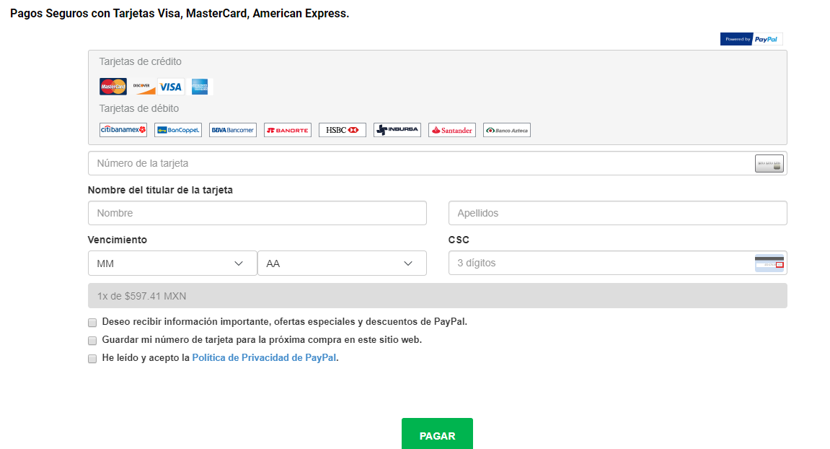Click the BanCoppel debit logo
830x449 pixels.
coord(178,130)
